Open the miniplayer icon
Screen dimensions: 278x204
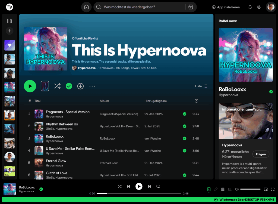(x=266, y=189)
